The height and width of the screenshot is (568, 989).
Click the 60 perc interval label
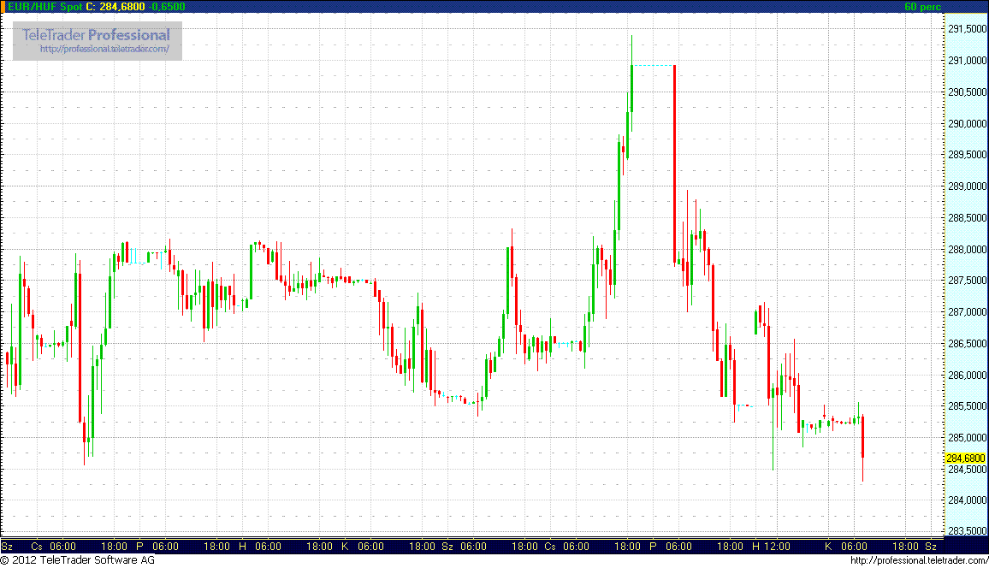(922, 6)
